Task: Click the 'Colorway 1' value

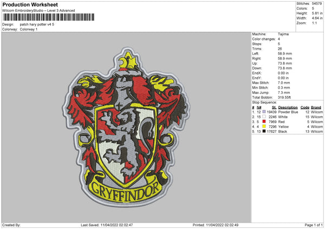Action: pos(29,29)
